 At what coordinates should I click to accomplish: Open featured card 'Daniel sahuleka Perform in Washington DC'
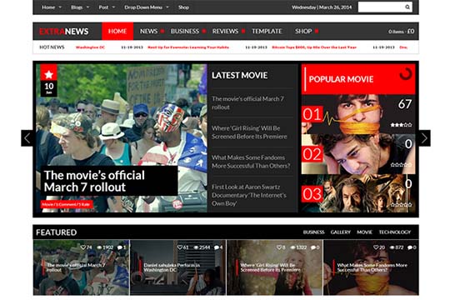178,267
